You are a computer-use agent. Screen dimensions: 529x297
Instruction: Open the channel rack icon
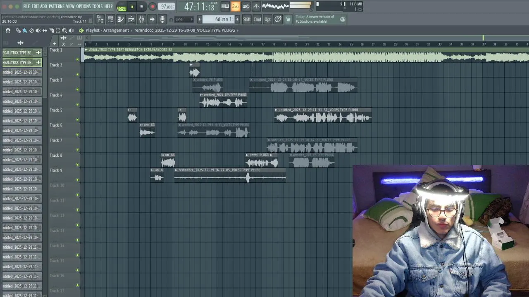click(x=110, y=19)
